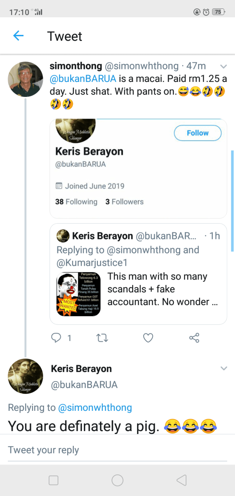Share simonthong's tweet
235x496 pixels.
[x=194, y=338]
